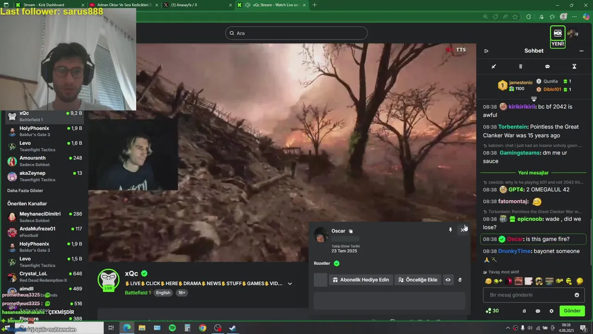The height and width of the screenshot is (334, 593).
Task: Open Amouranth channel in sidebar
Action: pos(45,161)
